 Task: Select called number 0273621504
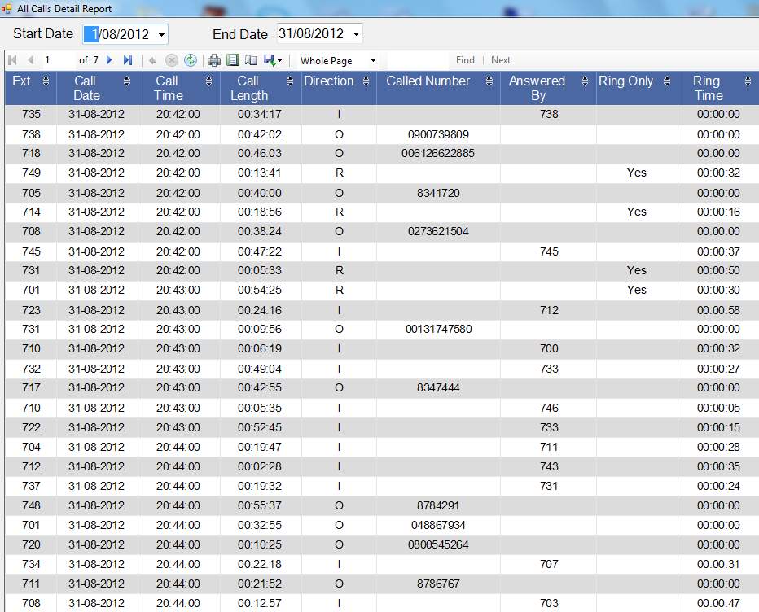pyautogui.click(x=438, y=231)
